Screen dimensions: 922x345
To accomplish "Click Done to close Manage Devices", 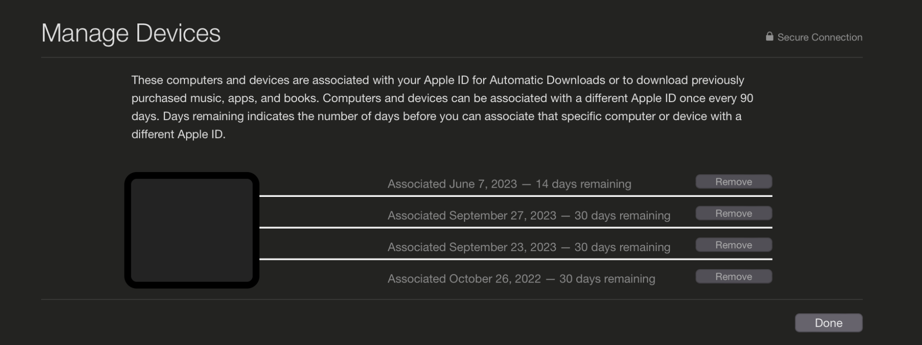I will point(828,323).
